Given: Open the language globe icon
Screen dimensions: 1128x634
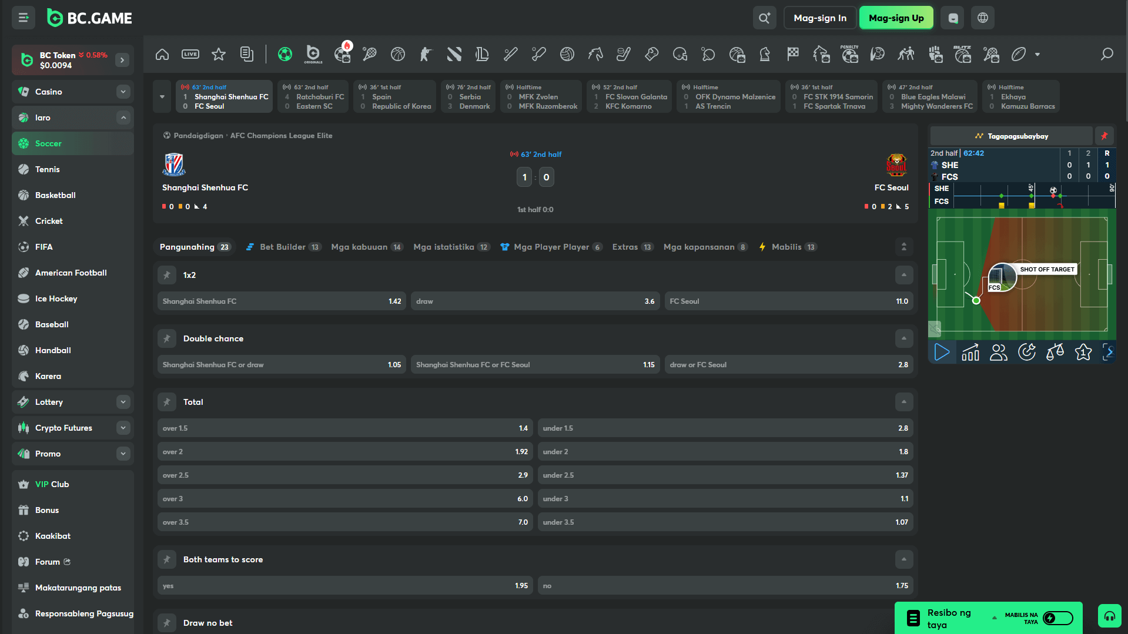Looking at the screenshot, I should pos(983,18).
